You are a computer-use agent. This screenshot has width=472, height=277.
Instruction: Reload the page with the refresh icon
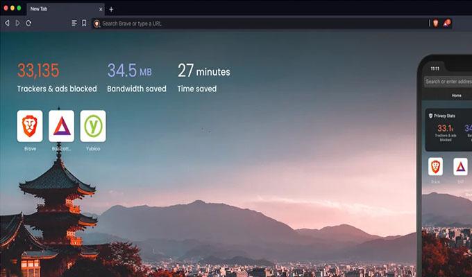click(x=28, y=23)
